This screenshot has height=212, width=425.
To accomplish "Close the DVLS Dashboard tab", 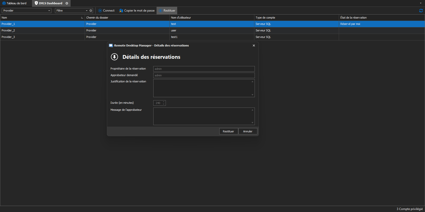I will coord(67,3).
